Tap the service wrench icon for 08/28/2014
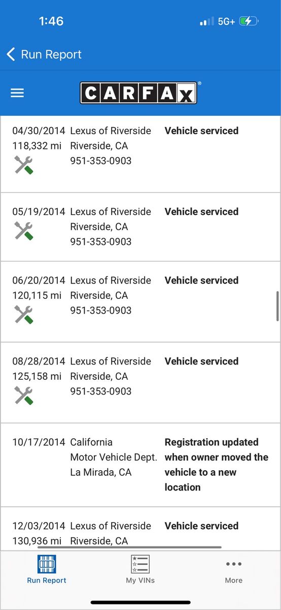 (23, 395)
